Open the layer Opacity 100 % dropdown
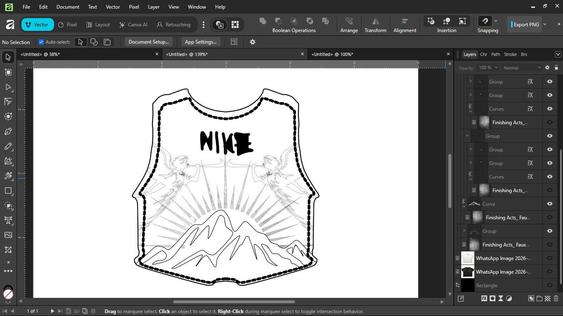Screen dimensions: 563x316 pos(488,67)
